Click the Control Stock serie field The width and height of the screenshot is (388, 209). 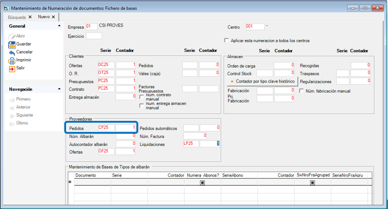click(264, 73)
